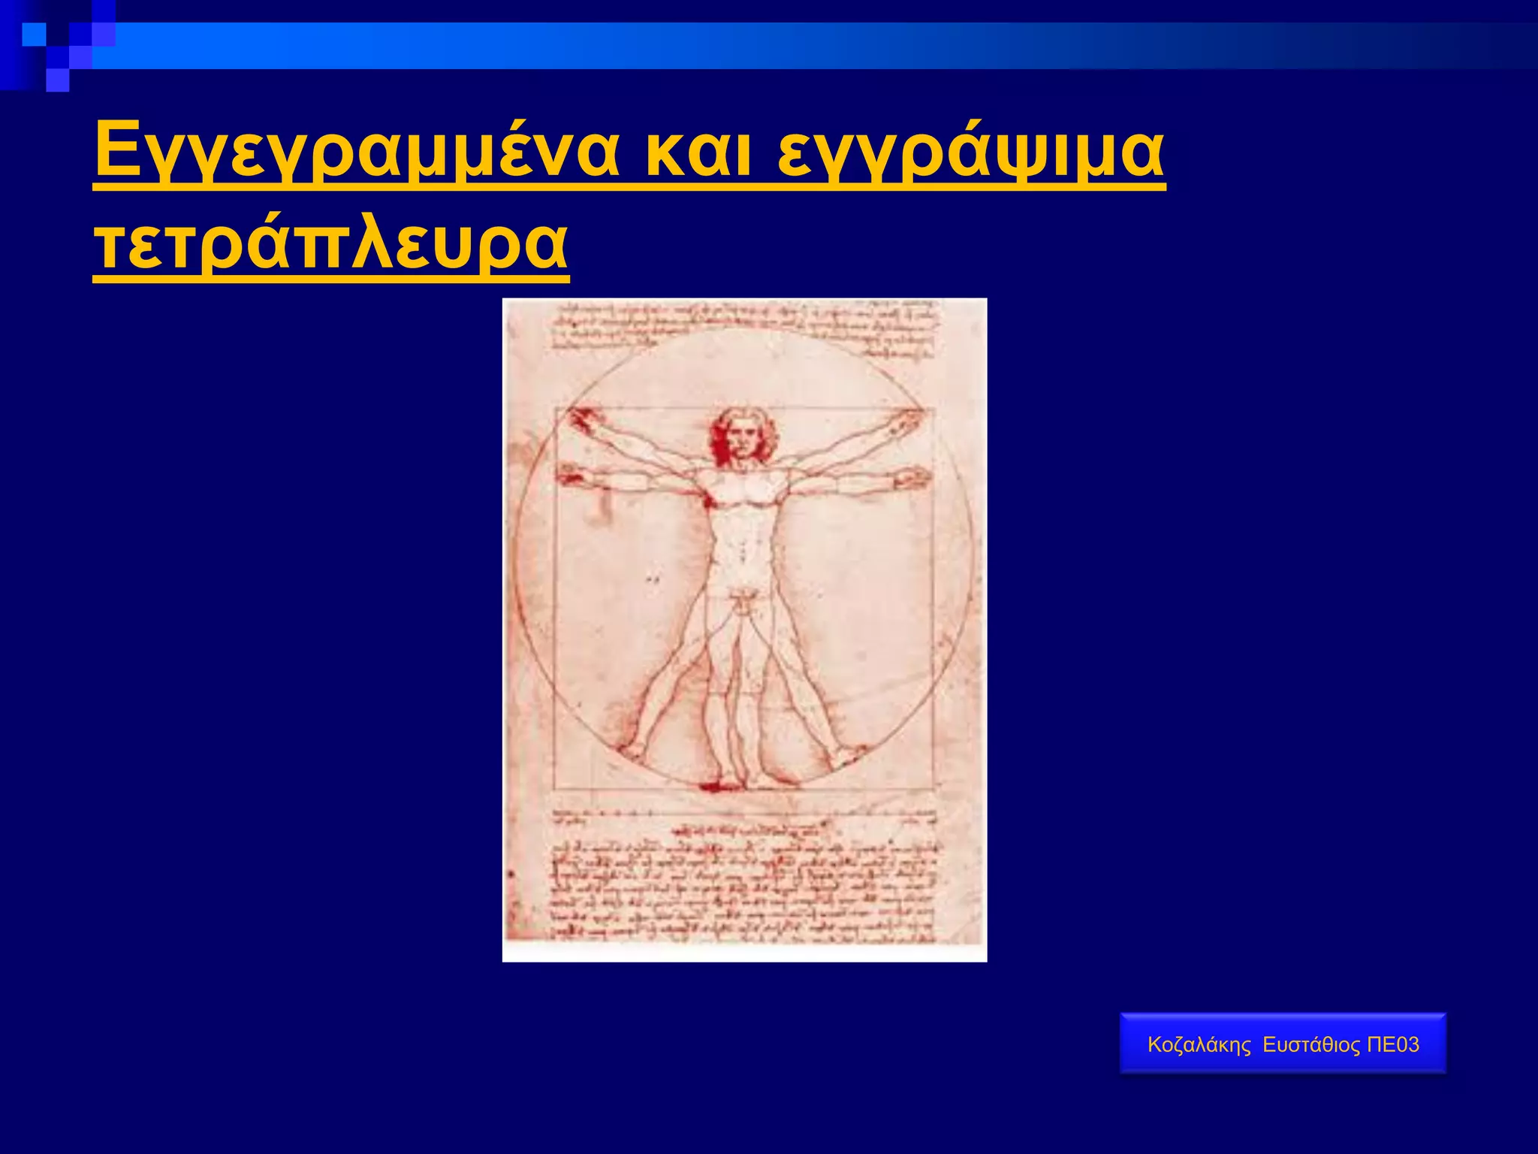Click the name Ευστάθιος on the button

coord(1310,1044)
